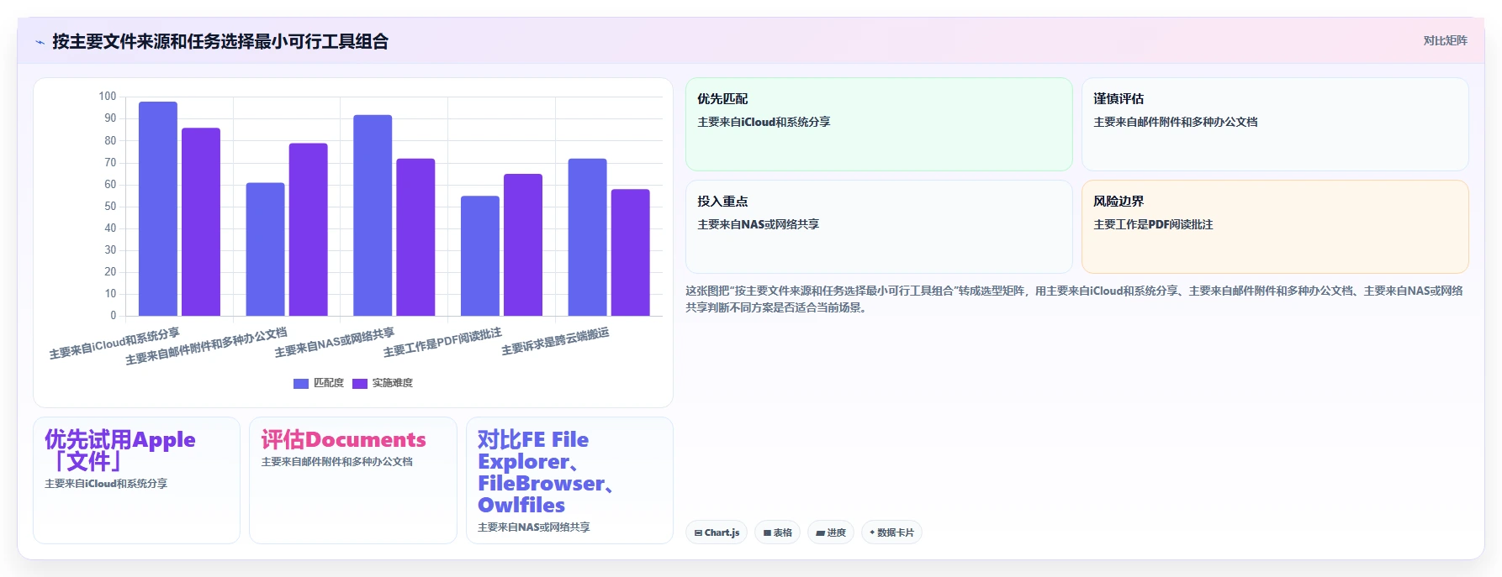Open the 风险边界 orange matrix card
This screenshot has width=1502, height=577.
1275,227
